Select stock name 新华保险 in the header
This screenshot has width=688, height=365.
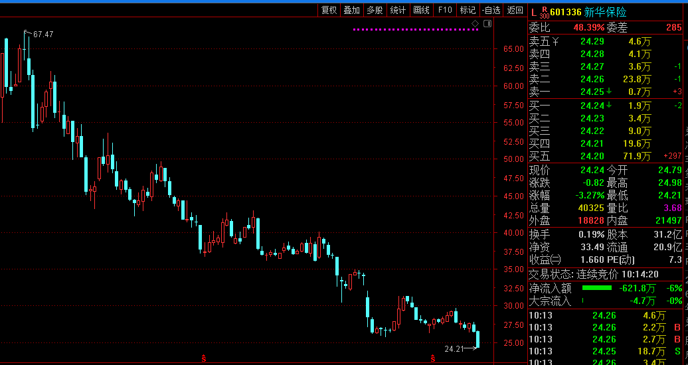click(x=605, y=12)
